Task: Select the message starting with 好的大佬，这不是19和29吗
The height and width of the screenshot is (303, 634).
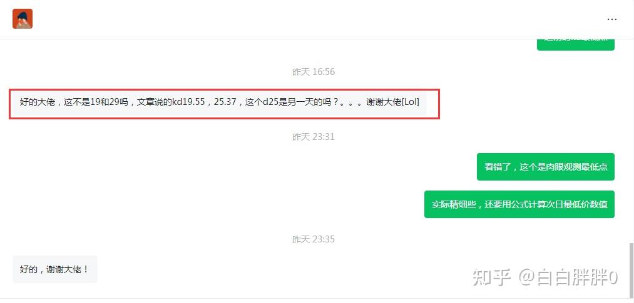Action: (220, 102)
